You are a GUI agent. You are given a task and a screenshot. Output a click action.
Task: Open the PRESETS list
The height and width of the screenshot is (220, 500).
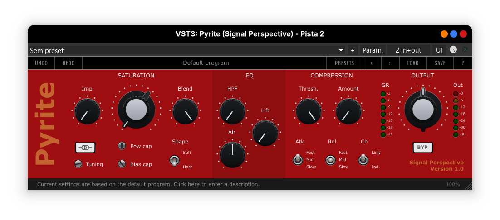[x=345, y=63]
